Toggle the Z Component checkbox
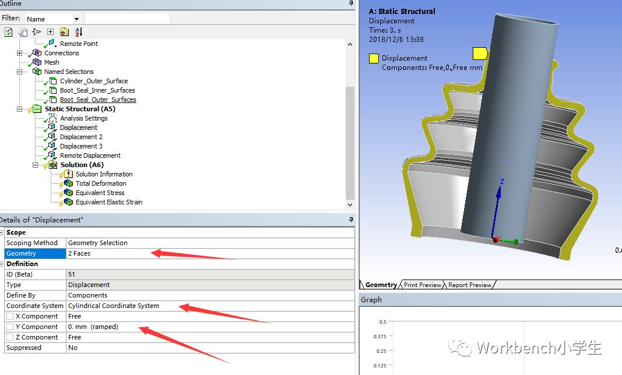 (x=10, y=337)
